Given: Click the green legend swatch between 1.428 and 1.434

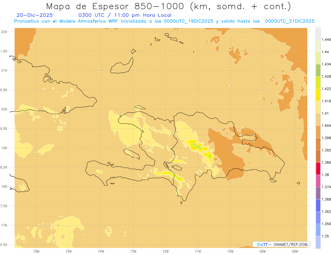Looking at the screenshot, I should coord(318,70).
